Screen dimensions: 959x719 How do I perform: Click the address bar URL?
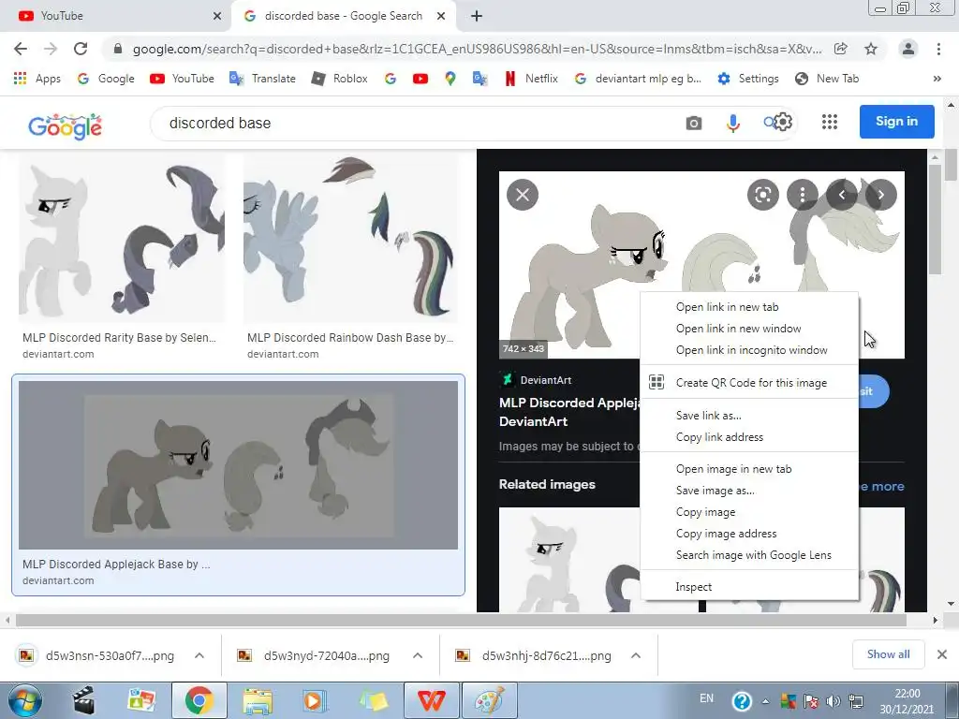pos(477,49)
